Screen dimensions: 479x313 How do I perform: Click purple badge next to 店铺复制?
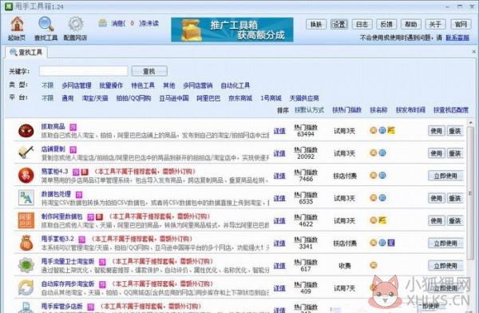pos(73,149)
